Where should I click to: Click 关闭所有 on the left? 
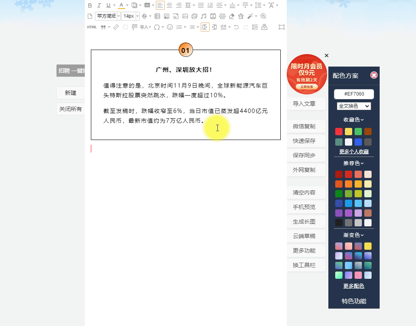tap(71, 109)
